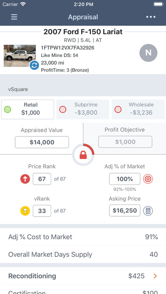Edit the Price Rank 67 box
This screenshot has width=166, height=294.
[42, 179]
